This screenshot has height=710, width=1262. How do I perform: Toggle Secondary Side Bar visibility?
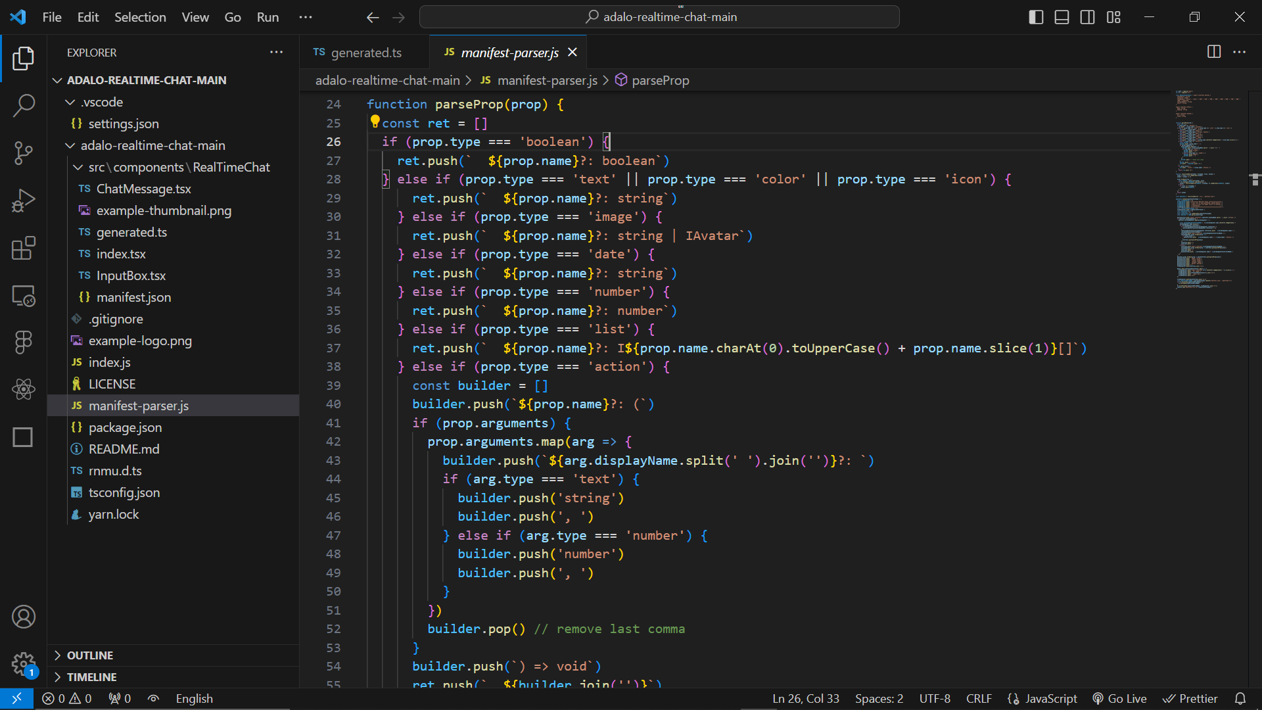click(x=1087, y=17)
